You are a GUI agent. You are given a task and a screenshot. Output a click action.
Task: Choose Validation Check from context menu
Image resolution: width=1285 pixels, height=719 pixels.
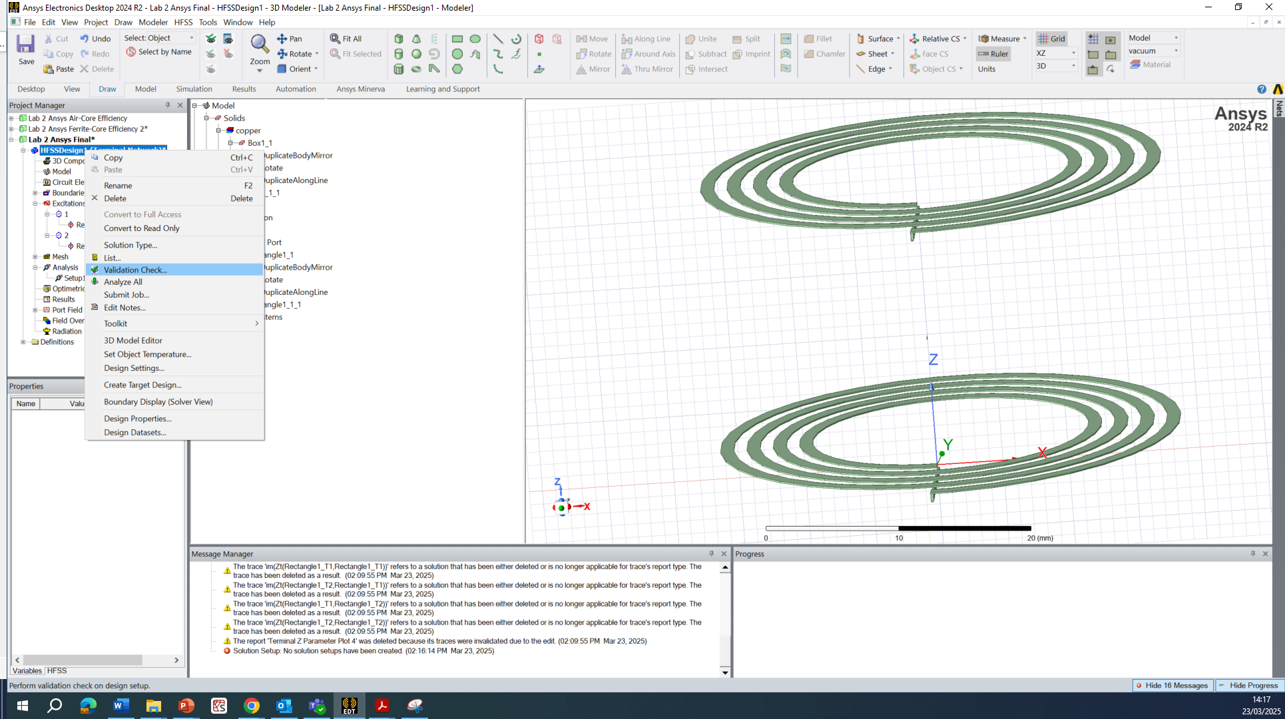coord(135,270)
